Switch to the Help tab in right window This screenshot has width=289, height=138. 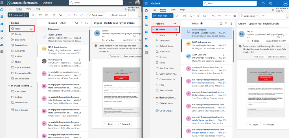tap(182, 10)
